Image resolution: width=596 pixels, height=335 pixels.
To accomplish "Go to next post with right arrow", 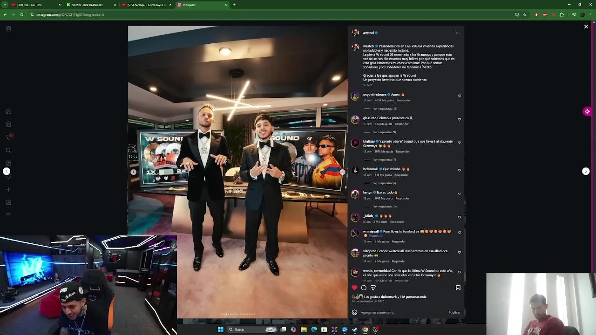I will click(586, 171).
